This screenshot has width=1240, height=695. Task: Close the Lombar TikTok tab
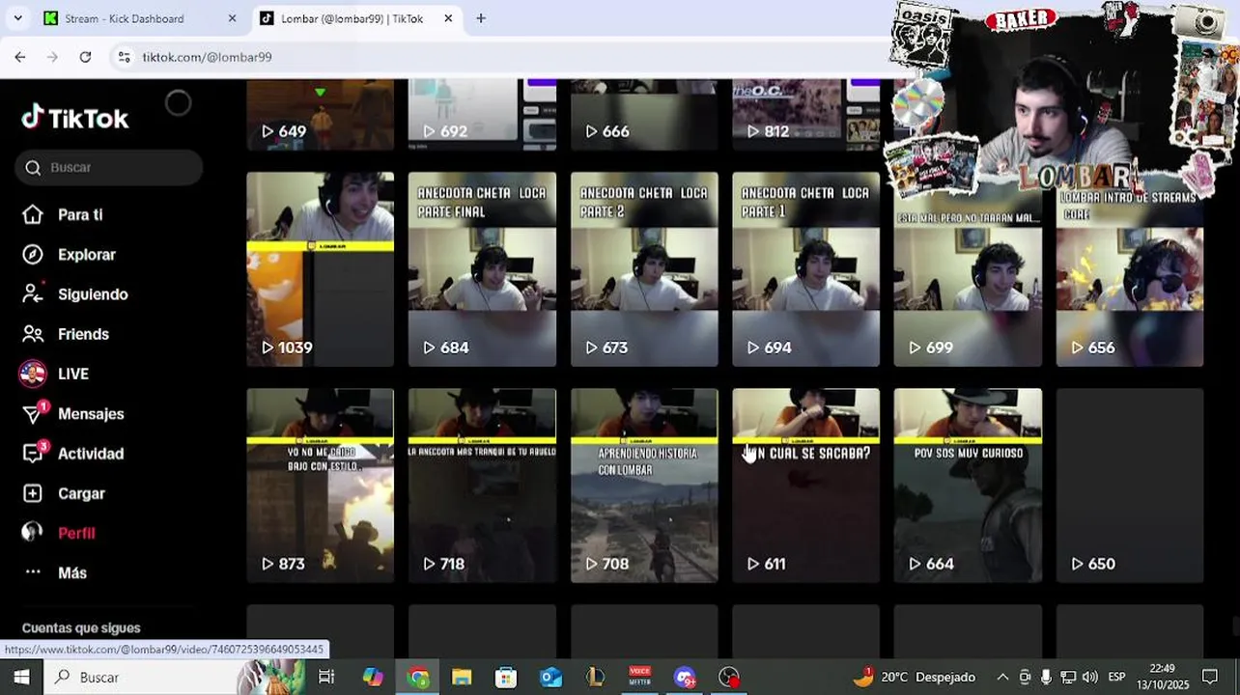pyautogui.click(x=448, y=18)
